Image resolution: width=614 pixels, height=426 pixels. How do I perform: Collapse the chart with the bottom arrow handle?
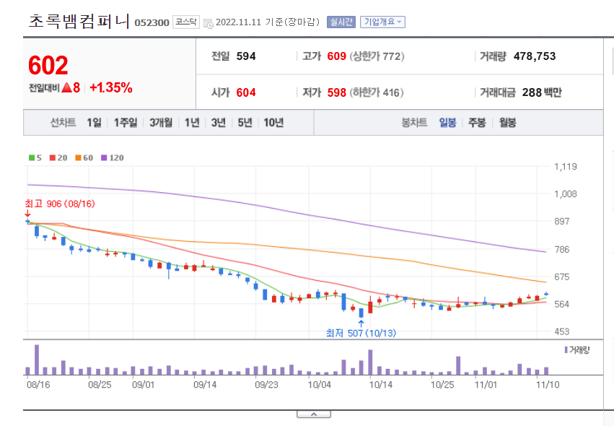point(314,414)
